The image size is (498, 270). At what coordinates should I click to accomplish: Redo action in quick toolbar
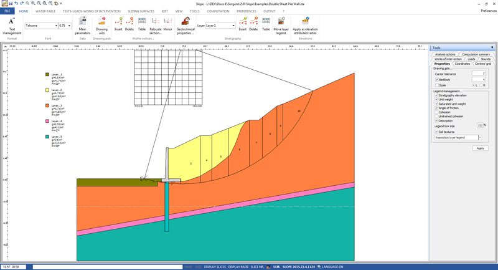(22, 4)
